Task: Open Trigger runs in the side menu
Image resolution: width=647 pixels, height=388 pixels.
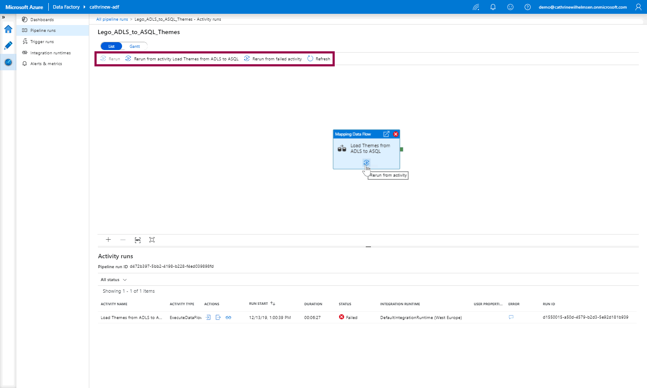Action: click(x=42, y=42)
